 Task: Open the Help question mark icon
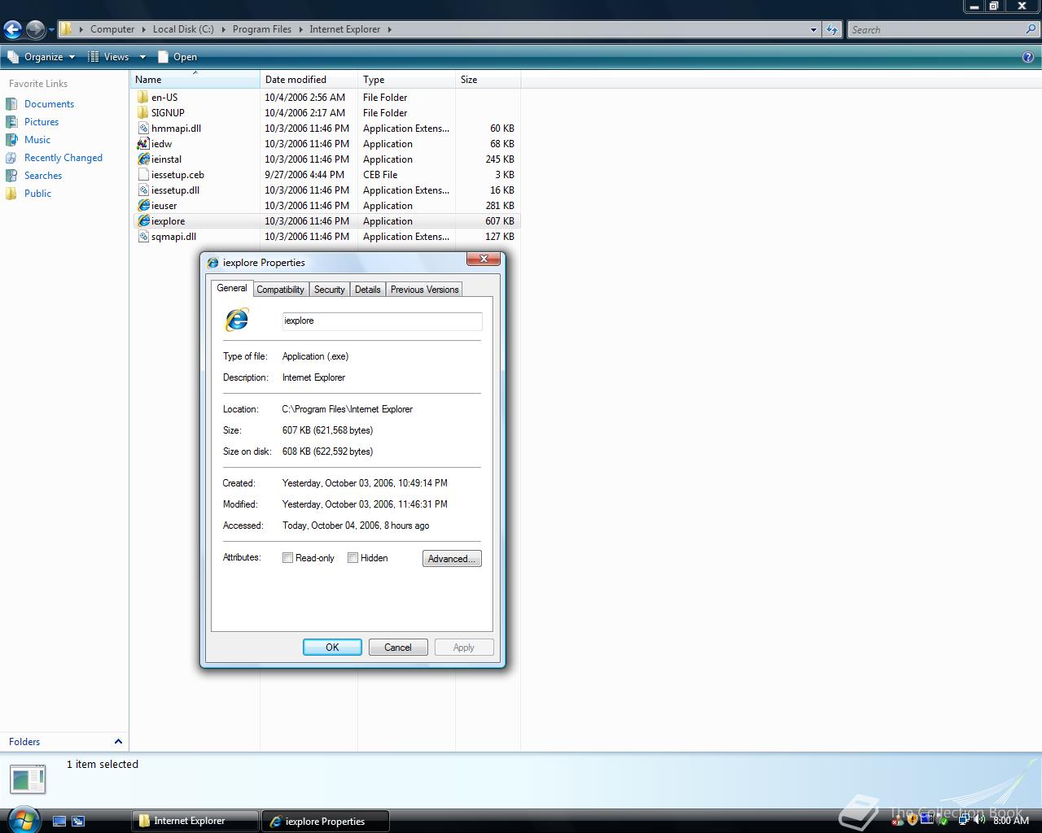click(x=1028, y=57)
